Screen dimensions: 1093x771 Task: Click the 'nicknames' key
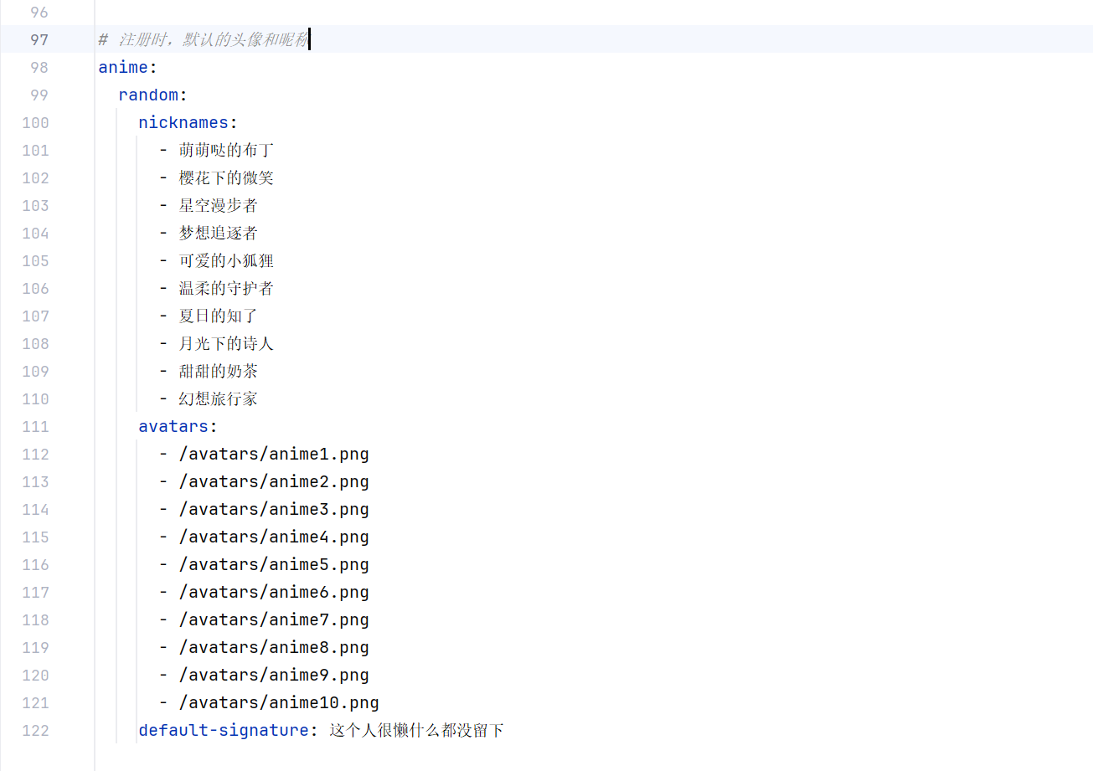pos(183,122)
